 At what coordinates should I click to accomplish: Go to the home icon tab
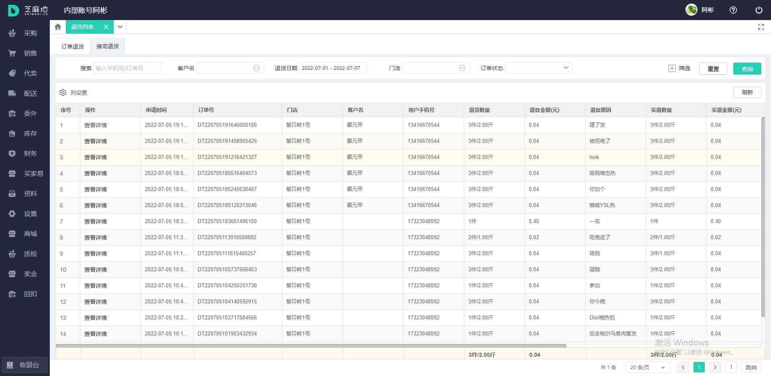point(58,27)
